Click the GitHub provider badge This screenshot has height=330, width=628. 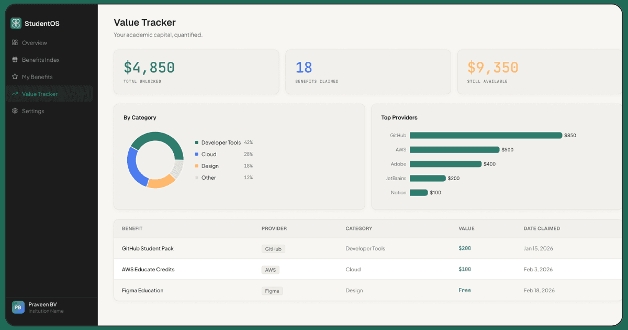[273, 249]
